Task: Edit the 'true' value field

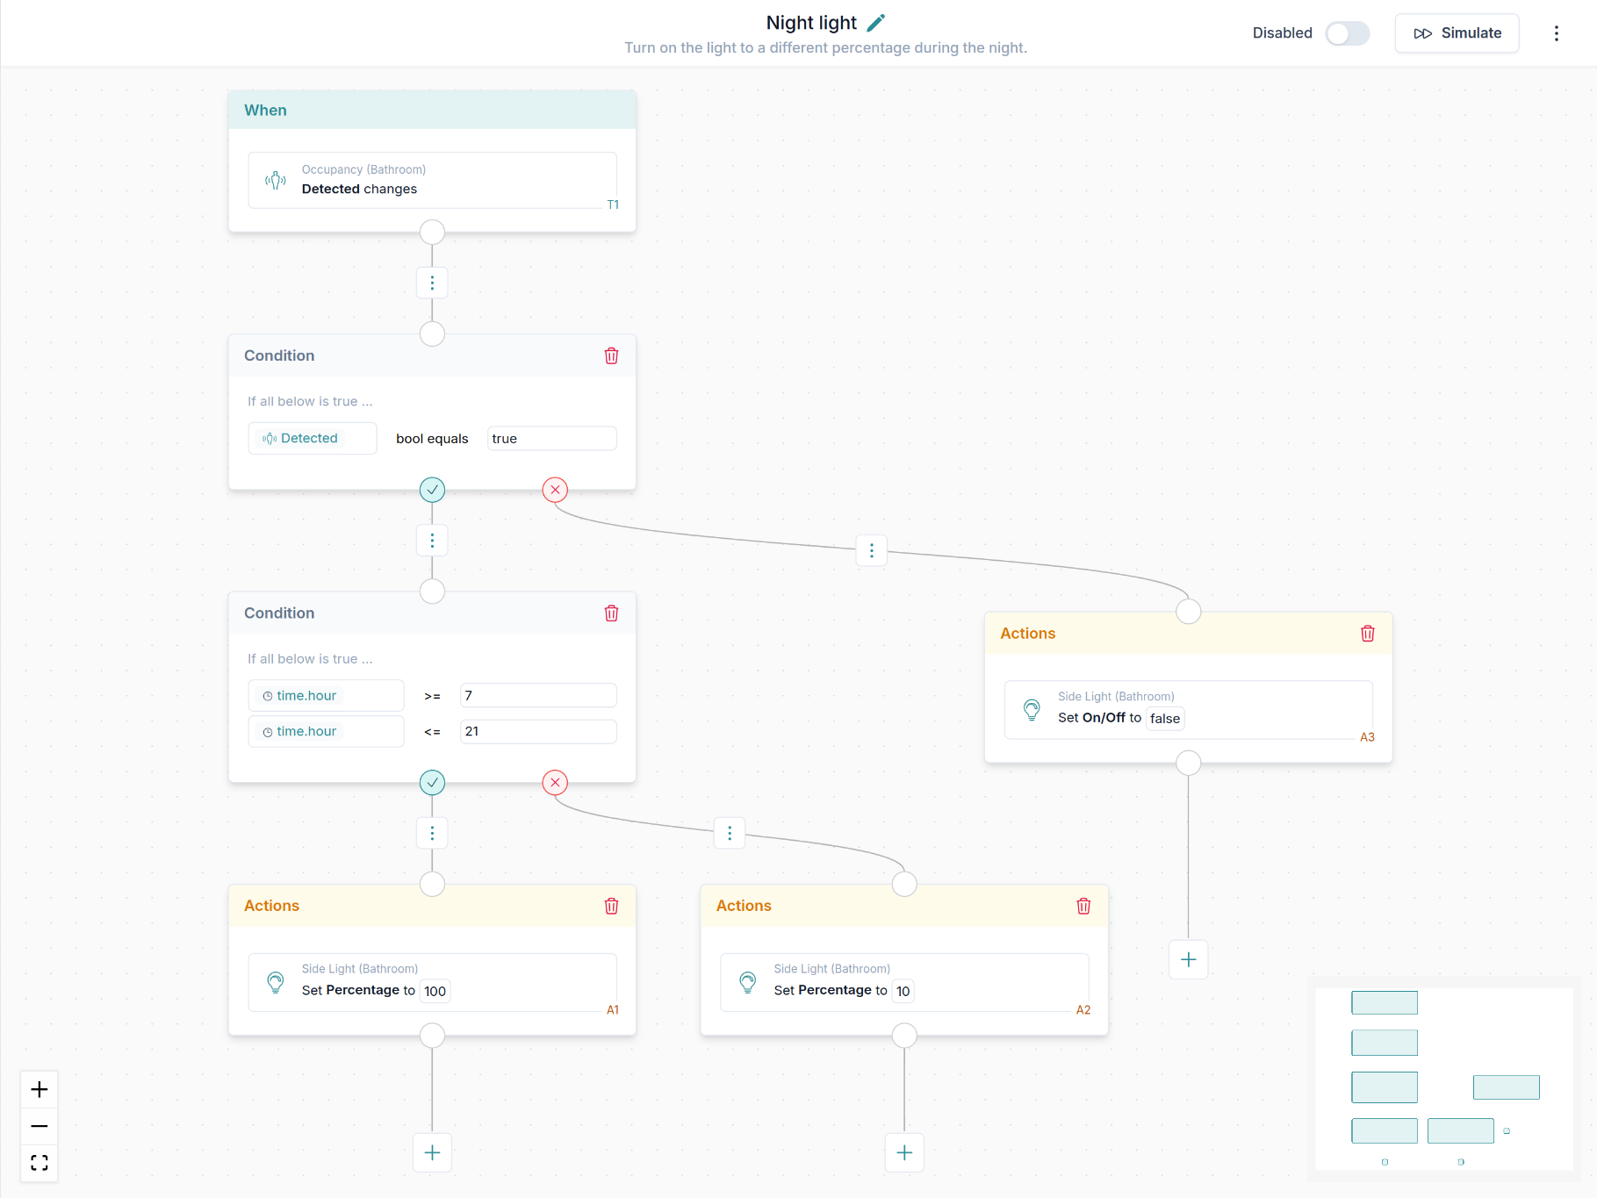Action: [552, 438]
